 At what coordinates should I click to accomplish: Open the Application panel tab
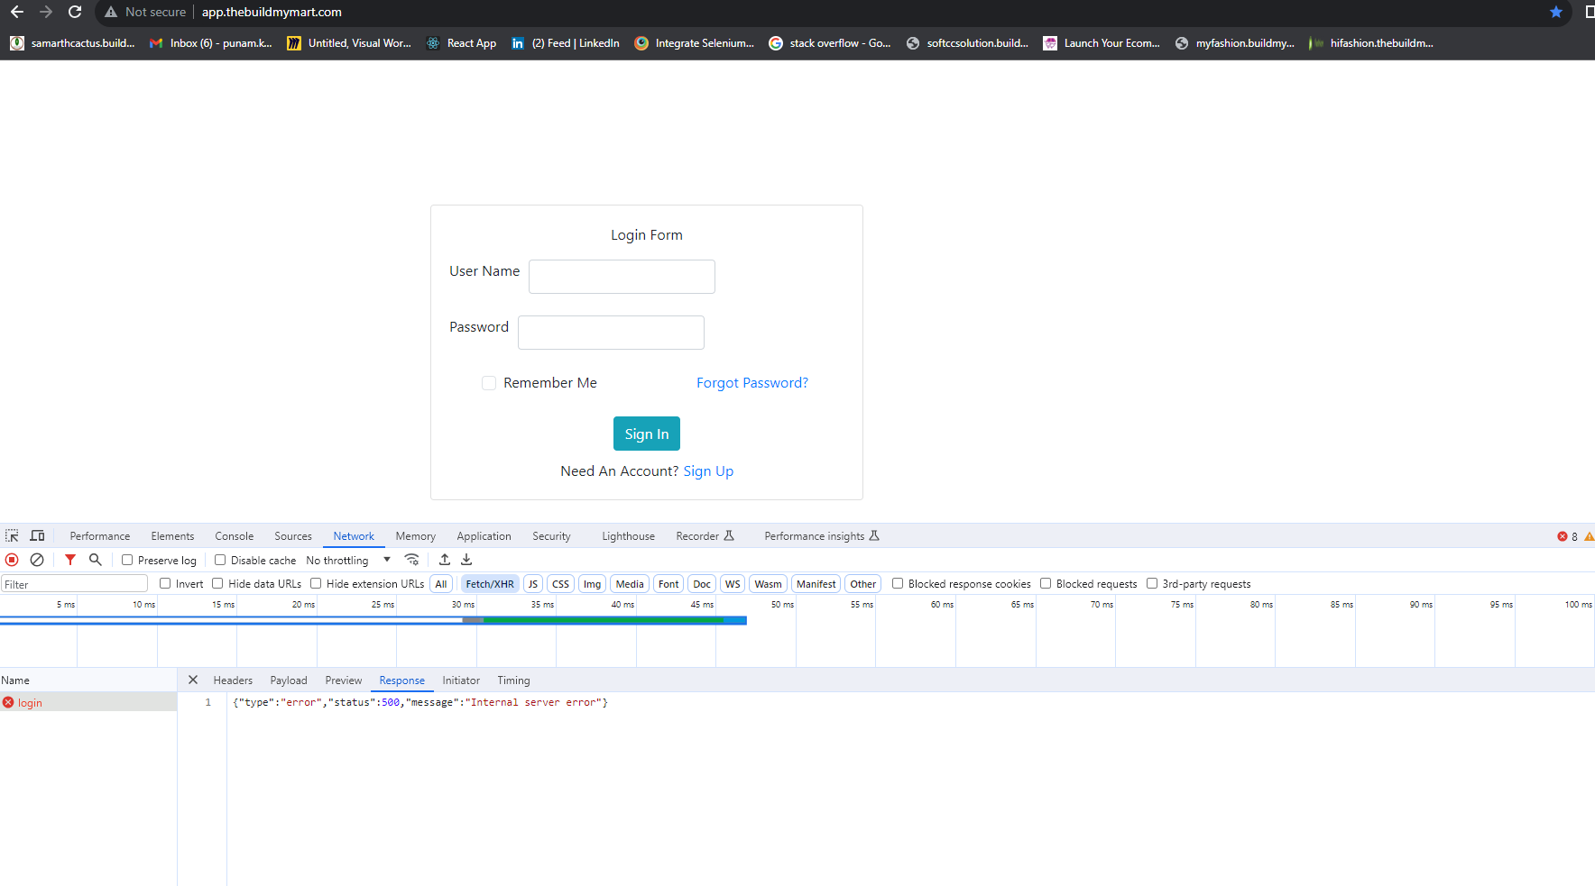coord(484,536)
